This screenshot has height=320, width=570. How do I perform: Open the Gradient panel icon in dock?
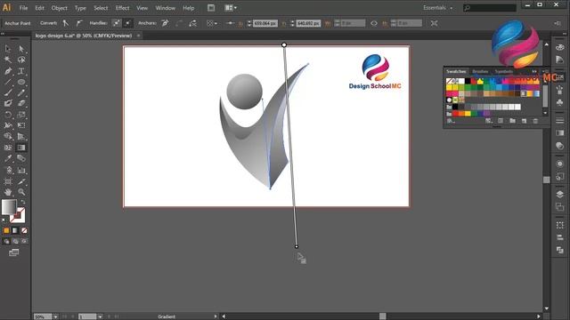[560, 132]
